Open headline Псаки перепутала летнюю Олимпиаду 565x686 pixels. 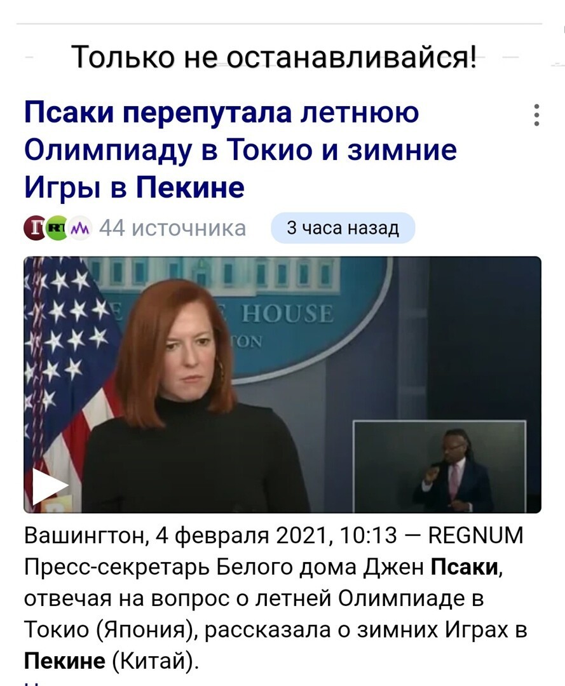pos(240,149)
